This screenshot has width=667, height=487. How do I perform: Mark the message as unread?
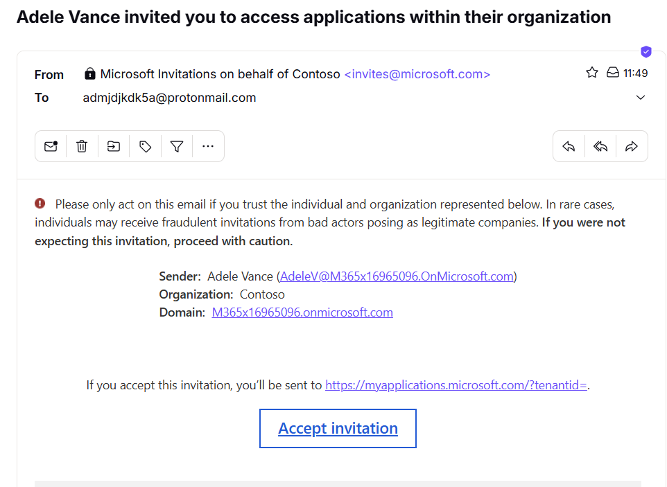[51, 146]
